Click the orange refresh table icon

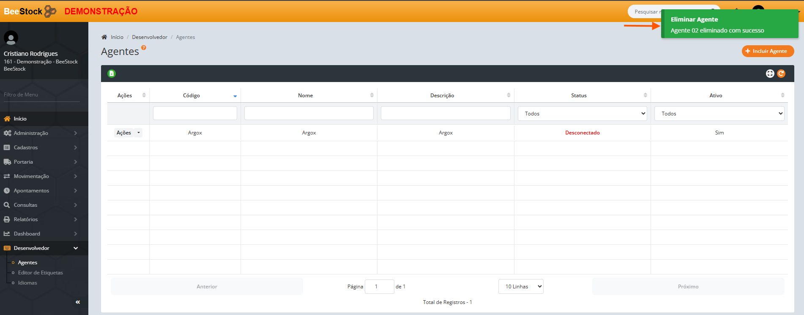pos(781,74)
